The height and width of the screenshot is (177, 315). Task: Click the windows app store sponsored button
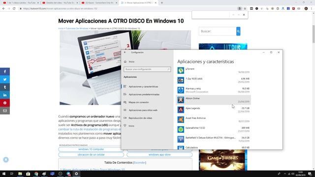tap(159, 155)
